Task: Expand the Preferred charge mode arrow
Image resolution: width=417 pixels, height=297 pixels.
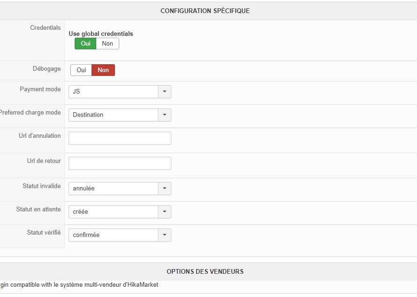Action: (164, 115)
